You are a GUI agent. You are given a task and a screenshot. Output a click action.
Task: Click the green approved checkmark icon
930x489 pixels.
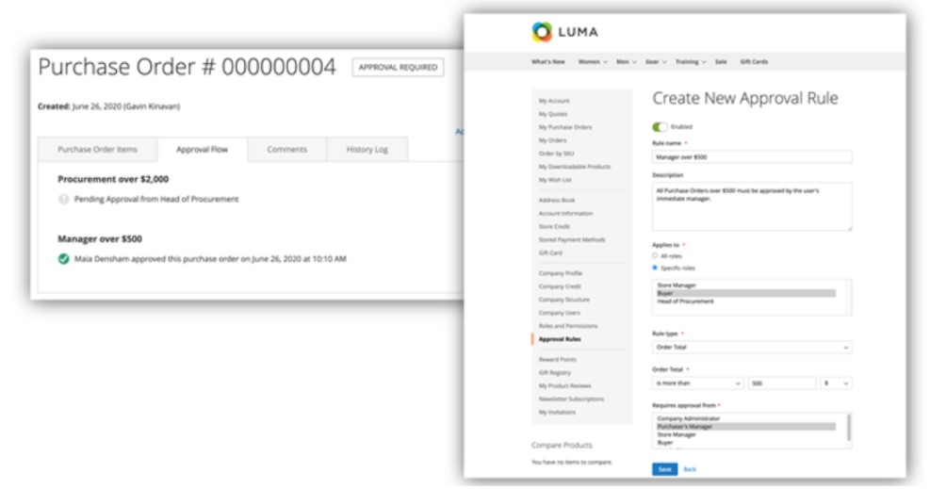coord(63,258)
